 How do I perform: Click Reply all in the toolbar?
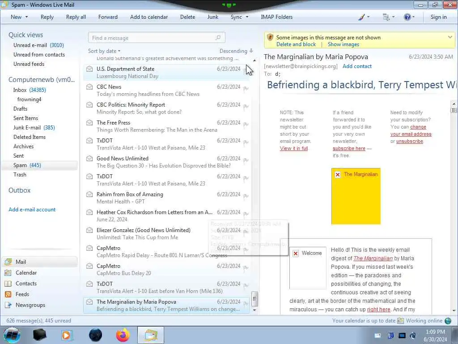pyautogui.click(x=76, y=17)
